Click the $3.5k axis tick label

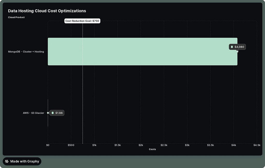pos(210,145)
